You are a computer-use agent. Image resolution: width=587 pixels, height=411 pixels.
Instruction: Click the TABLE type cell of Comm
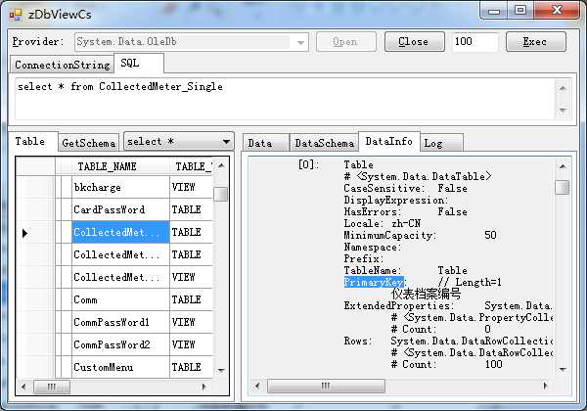coord(192,299)
